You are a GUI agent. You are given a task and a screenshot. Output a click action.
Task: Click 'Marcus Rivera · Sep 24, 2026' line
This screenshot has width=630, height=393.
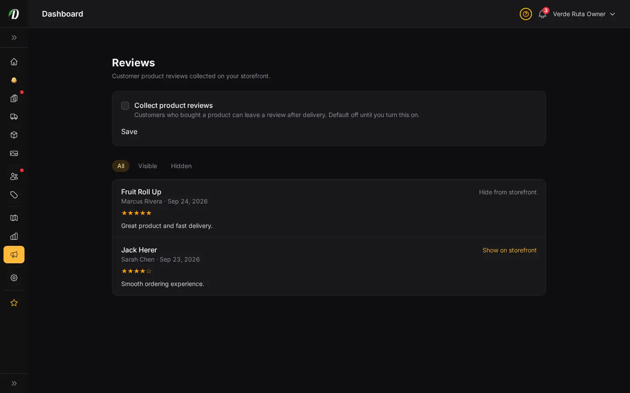coord(164,201)
